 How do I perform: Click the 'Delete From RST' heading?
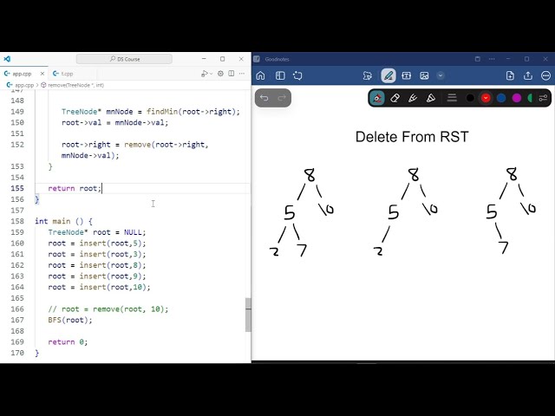pyautogui.click(x=412, y=137)
